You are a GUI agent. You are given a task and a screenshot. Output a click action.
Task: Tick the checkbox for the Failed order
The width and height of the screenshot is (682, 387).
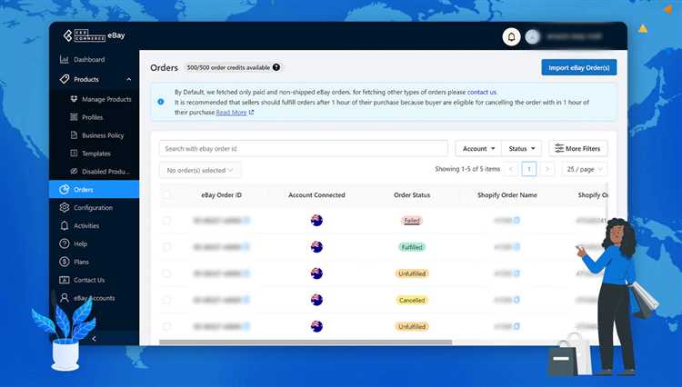(x=166, y=220)
